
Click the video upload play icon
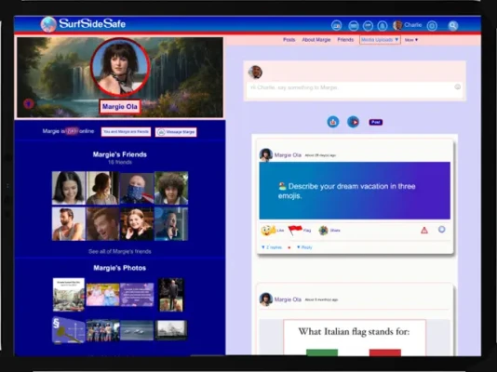pos(354,122)
